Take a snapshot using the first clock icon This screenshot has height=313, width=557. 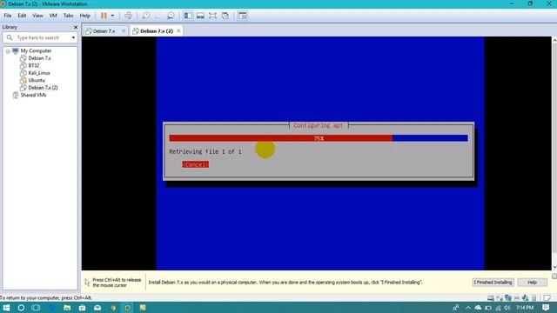146,16
